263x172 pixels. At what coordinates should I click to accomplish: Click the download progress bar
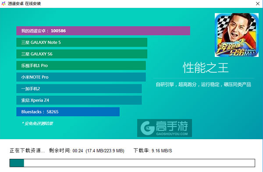click(132, 163)
